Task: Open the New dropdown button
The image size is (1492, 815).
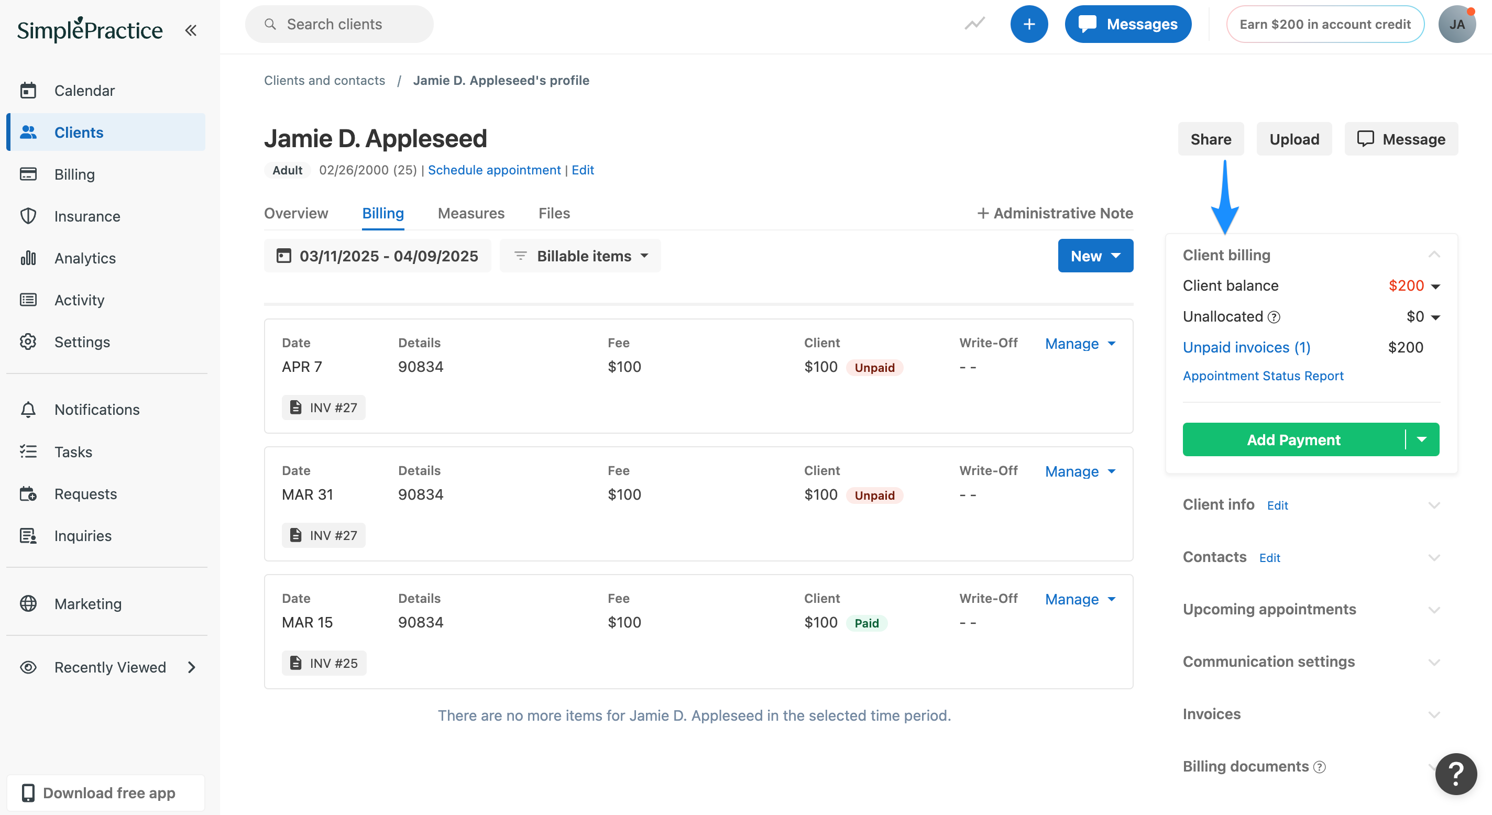Action: pos(1095,256)
